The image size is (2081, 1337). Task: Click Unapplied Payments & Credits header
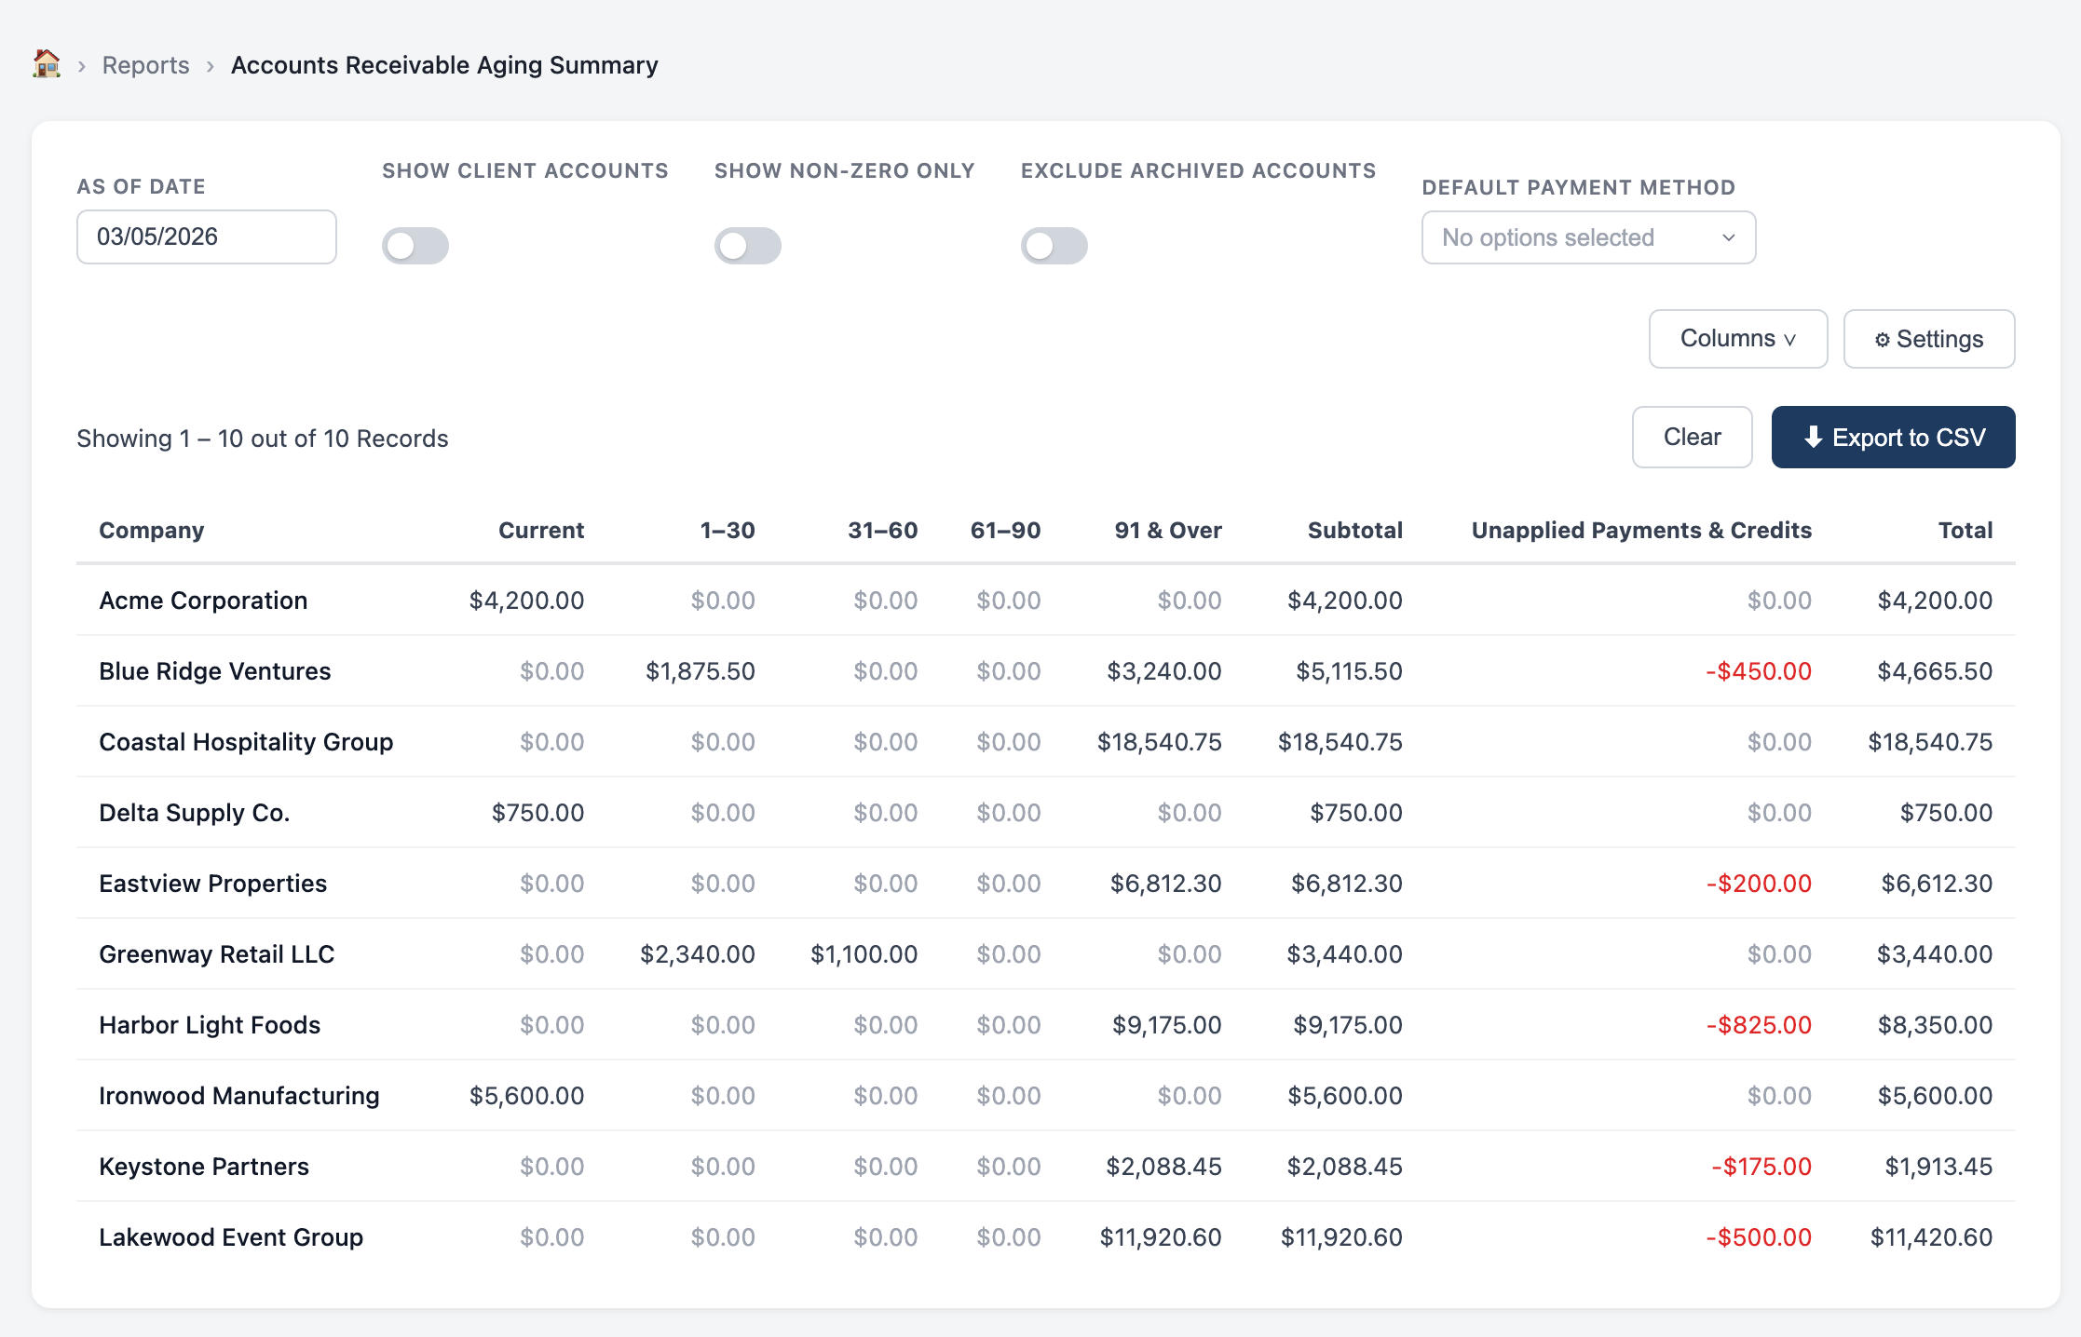tap(1640, 530)
